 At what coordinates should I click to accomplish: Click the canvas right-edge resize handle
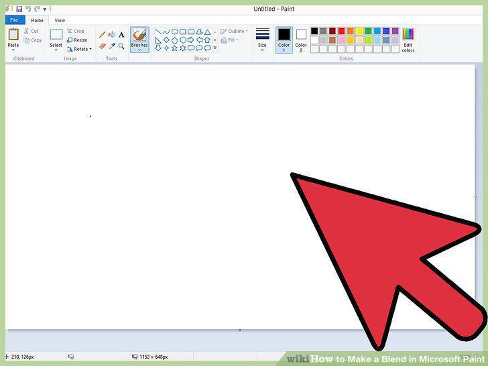pyautogui.click(x=476, y=197)
